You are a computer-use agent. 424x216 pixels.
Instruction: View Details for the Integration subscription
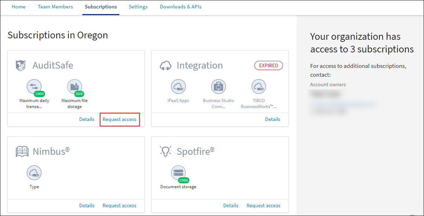[x=272, y=119]
